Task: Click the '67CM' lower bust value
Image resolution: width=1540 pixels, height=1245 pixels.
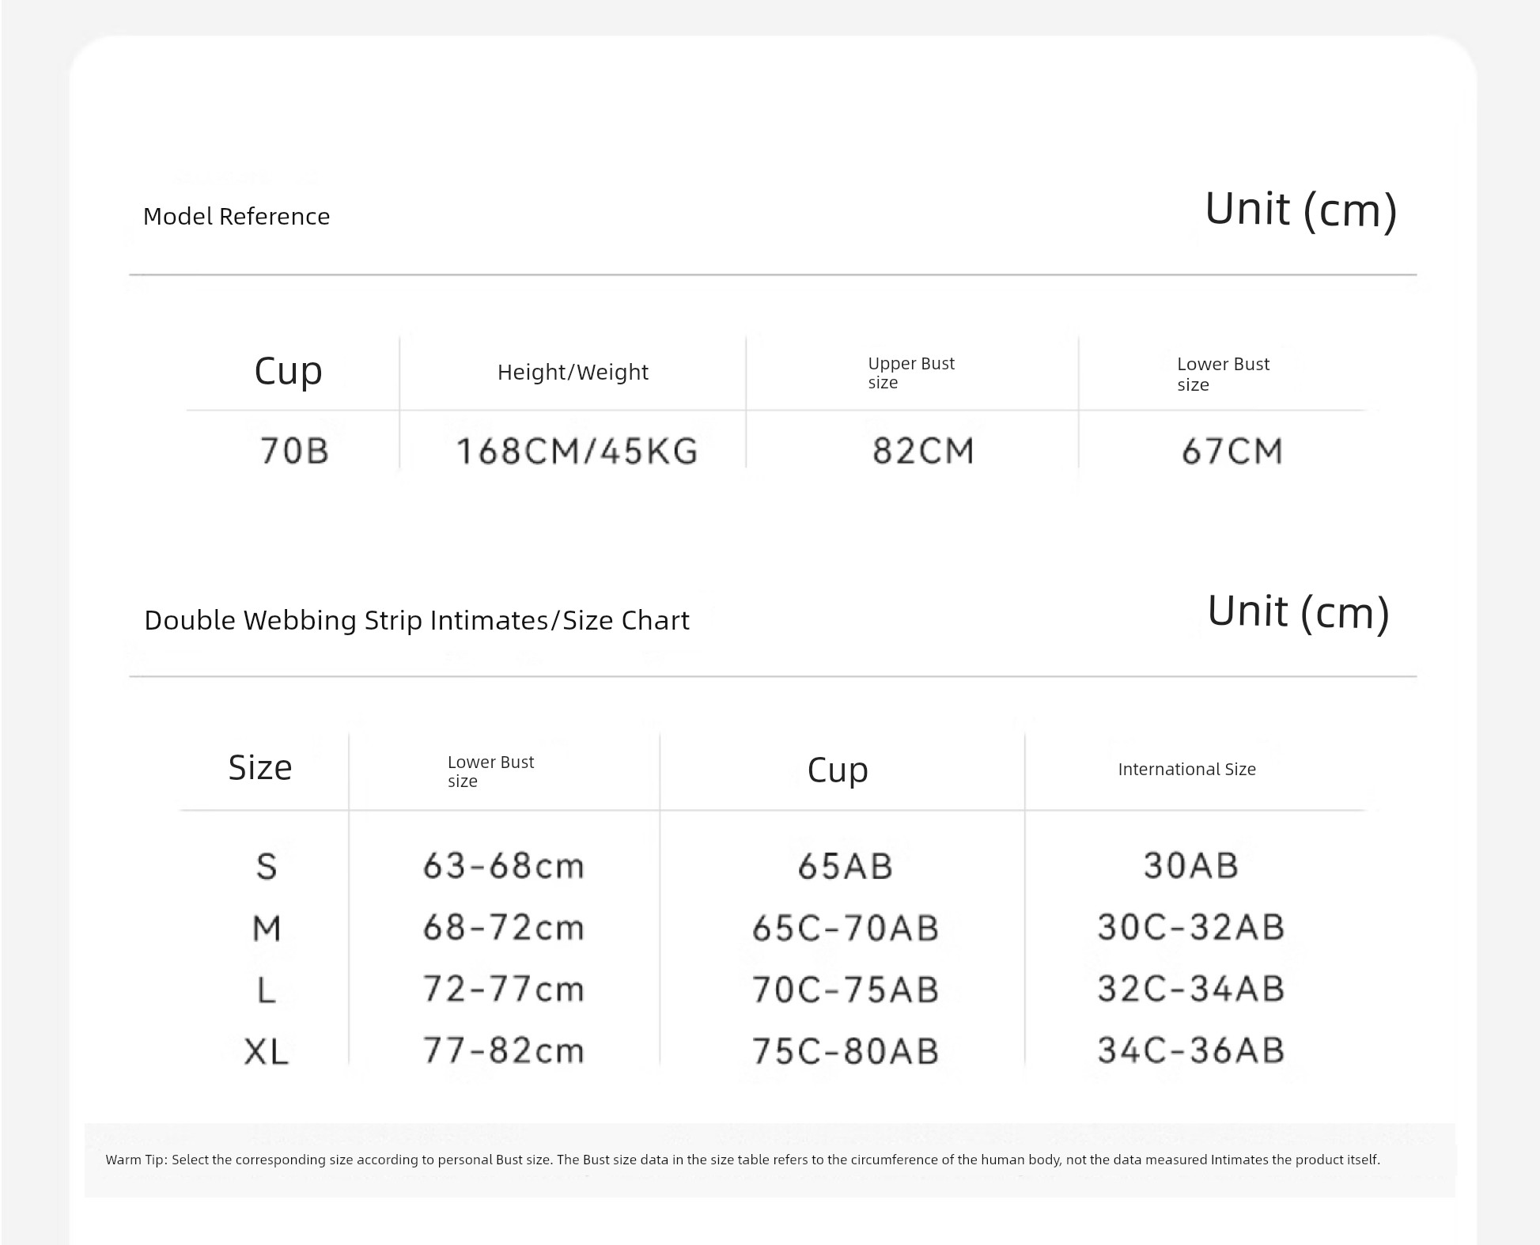Action: pos(1232,451)
